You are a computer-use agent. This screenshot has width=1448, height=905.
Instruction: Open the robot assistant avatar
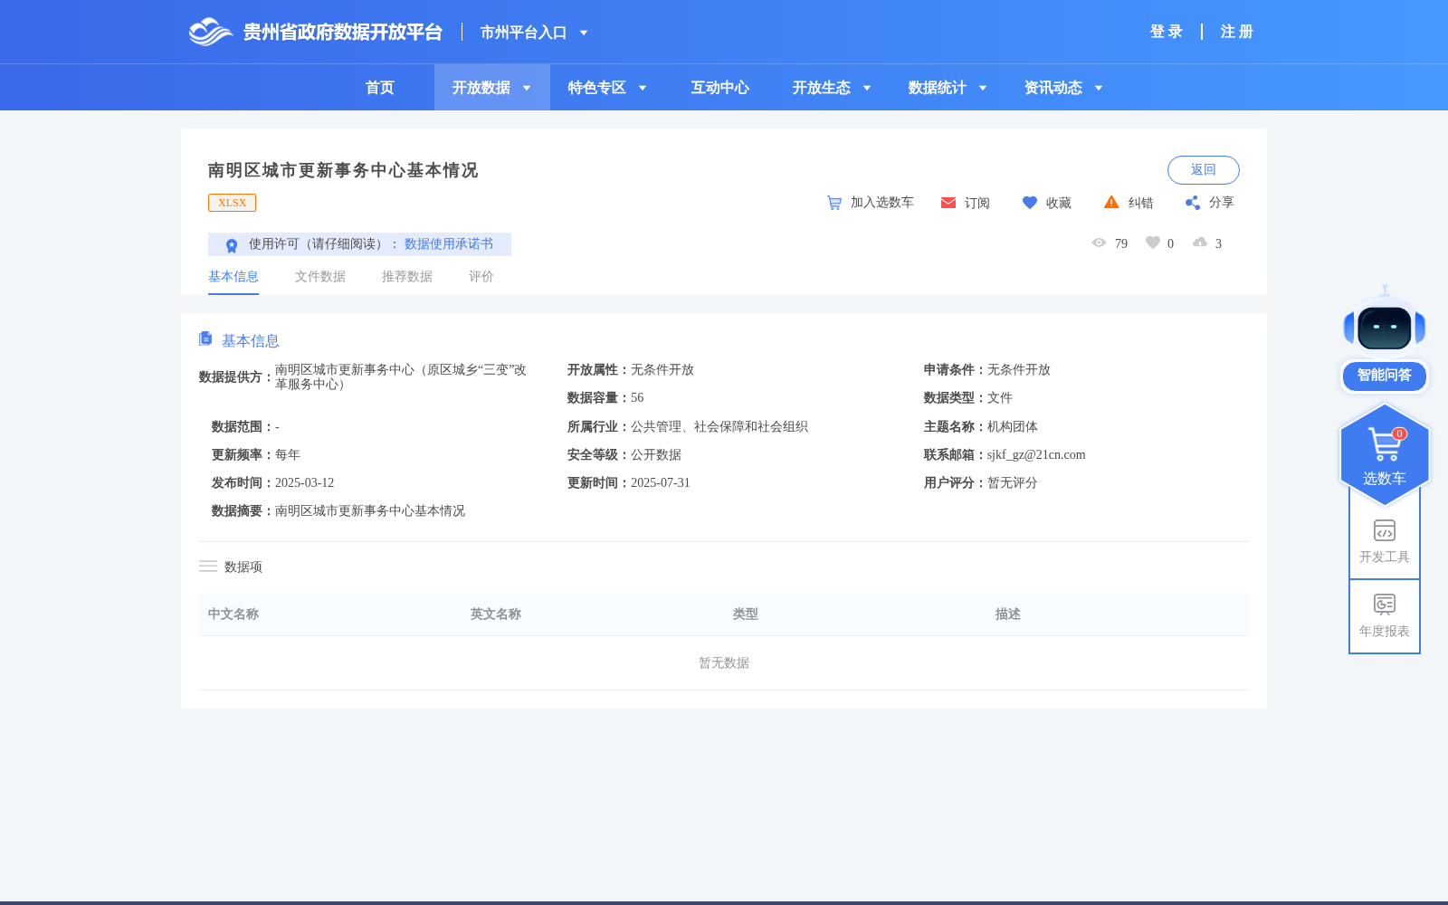tap(1385, 320)
